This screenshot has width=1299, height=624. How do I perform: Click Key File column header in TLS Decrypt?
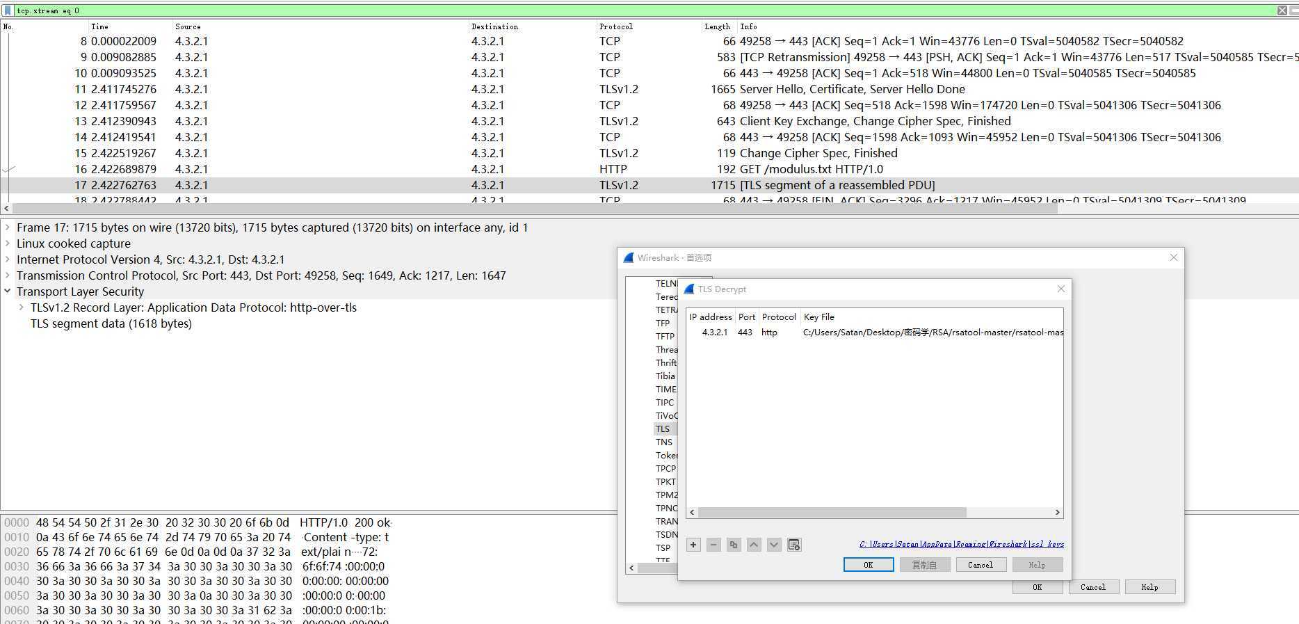[x=818, y=317]
